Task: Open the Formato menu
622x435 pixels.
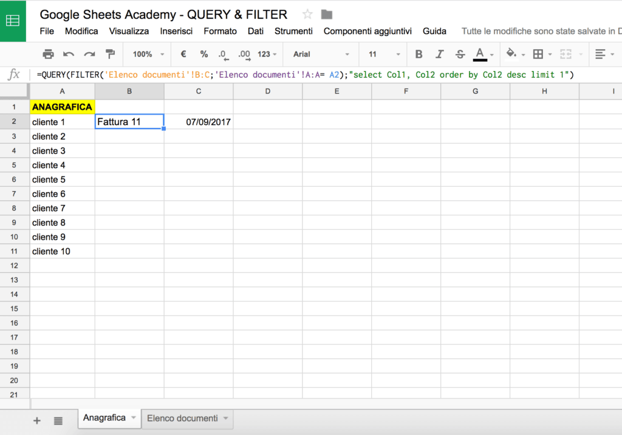Action: [220, 32]
